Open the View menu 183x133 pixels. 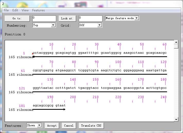pos(25,10)
